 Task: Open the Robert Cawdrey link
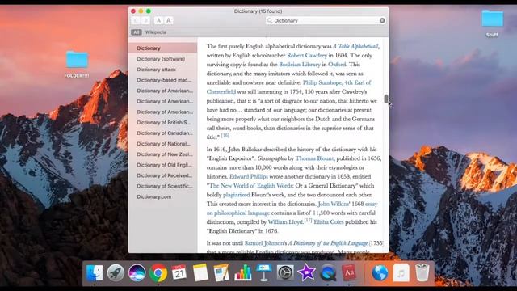point(307,56)
